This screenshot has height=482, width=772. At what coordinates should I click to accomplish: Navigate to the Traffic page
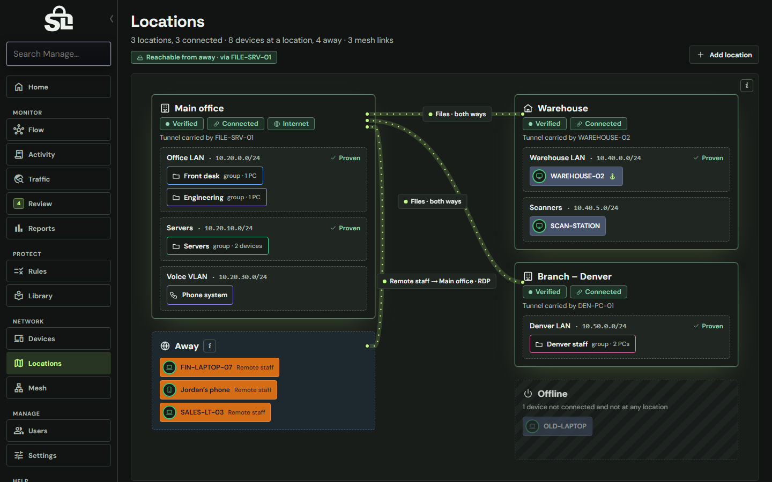tap(58, 179)
